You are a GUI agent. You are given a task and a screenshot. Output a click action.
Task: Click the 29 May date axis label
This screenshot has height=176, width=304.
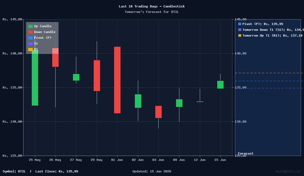(96, 160)
